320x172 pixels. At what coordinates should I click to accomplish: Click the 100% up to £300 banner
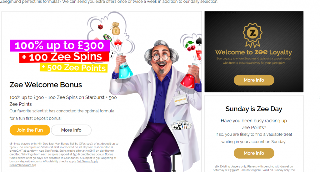[x=60, y=46]
